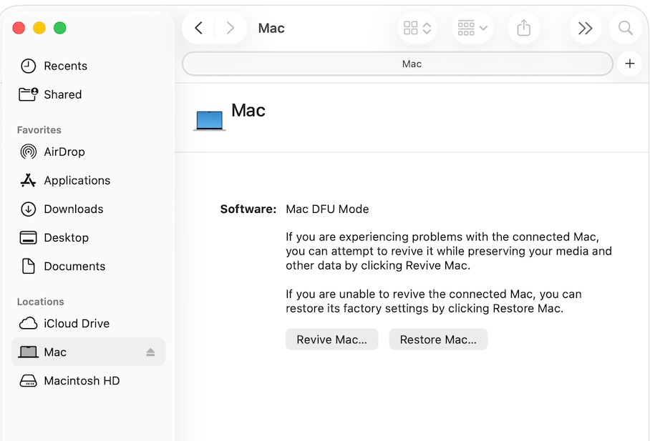Select Macintosh HD under Locations
Viewport: 650px width, 441px height.
click(82, 381)
